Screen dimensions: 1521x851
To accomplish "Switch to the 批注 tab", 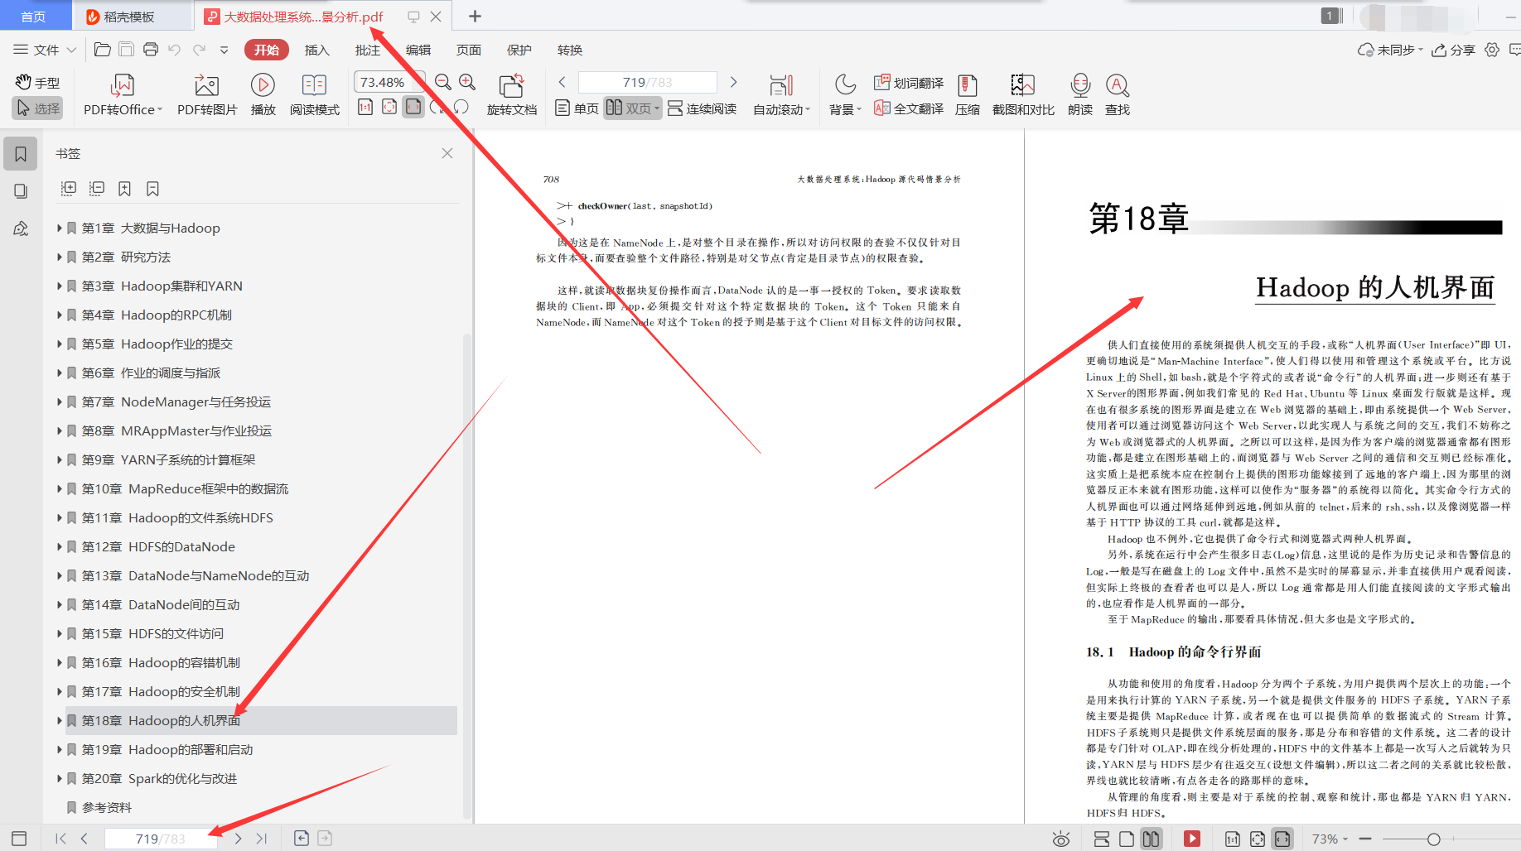I will tap(368, 50).
